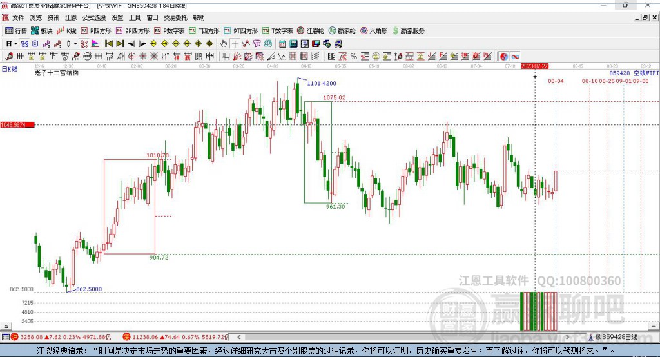Open the 资讯 menu
This screenshot has height=357, width=660.
pyautogui.click(x=53, y=17)
